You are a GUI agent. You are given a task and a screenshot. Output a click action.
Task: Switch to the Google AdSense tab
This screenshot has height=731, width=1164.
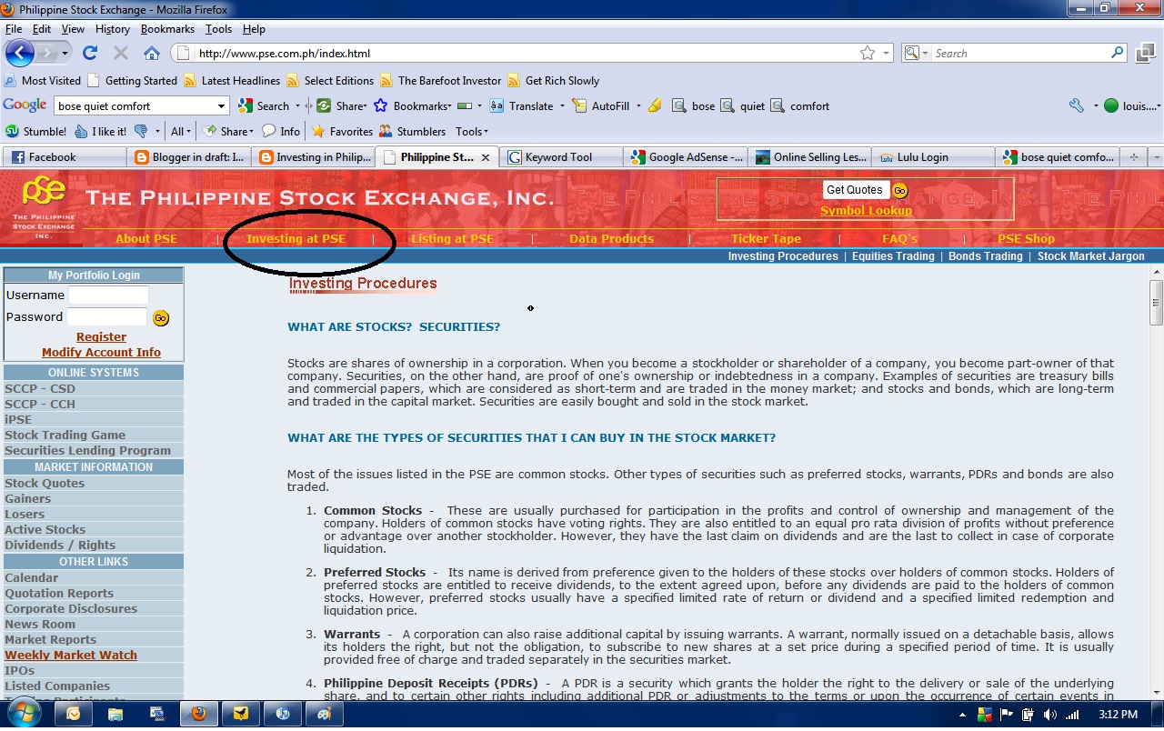[687, 156]
